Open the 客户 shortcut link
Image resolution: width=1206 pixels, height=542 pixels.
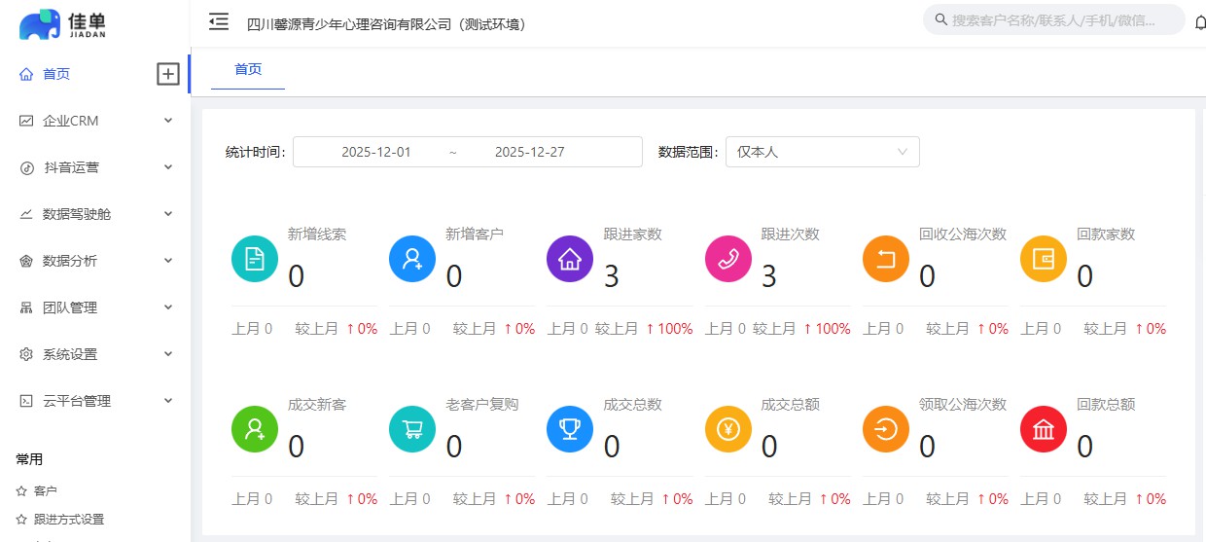click(46, 491)
